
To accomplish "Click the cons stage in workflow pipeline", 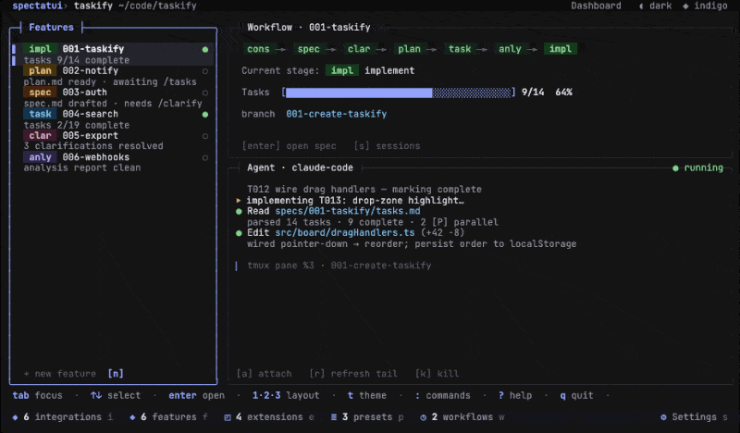I will [258, 49].
